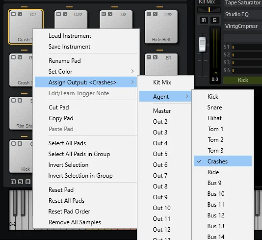The width and height of the screenshot is (262, 240).
Task: Click Invert Selection in Group
Action: [x=86, y=176]
